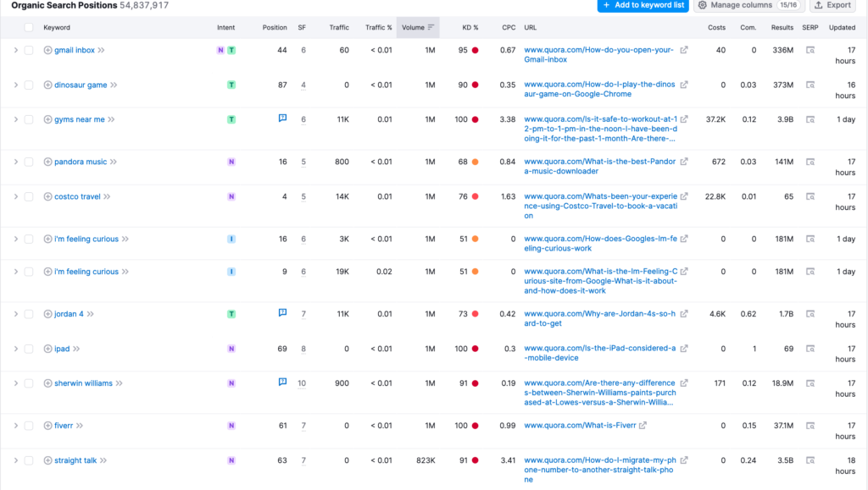Click the SERP feature icon in jordan 4 position
The height and width of the screenshot is (490, 868).
point(282,312)
